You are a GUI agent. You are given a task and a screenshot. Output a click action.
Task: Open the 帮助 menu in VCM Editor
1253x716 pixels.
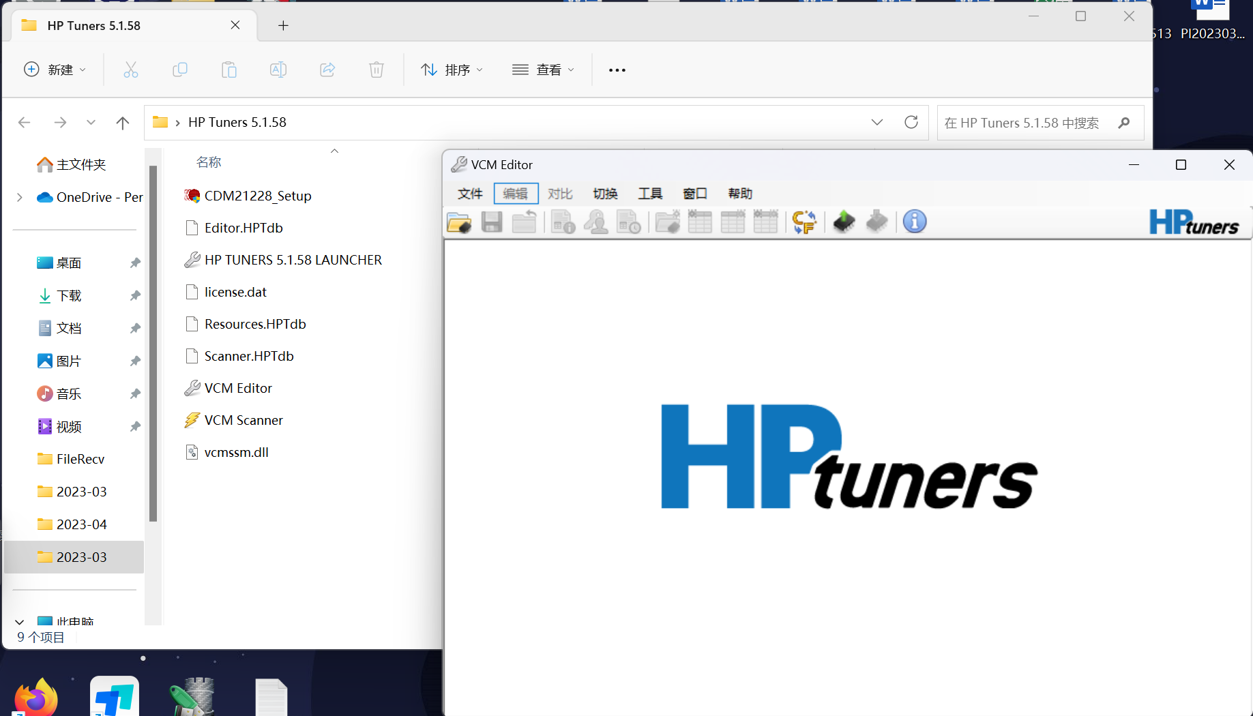click(x=740, y=194)
